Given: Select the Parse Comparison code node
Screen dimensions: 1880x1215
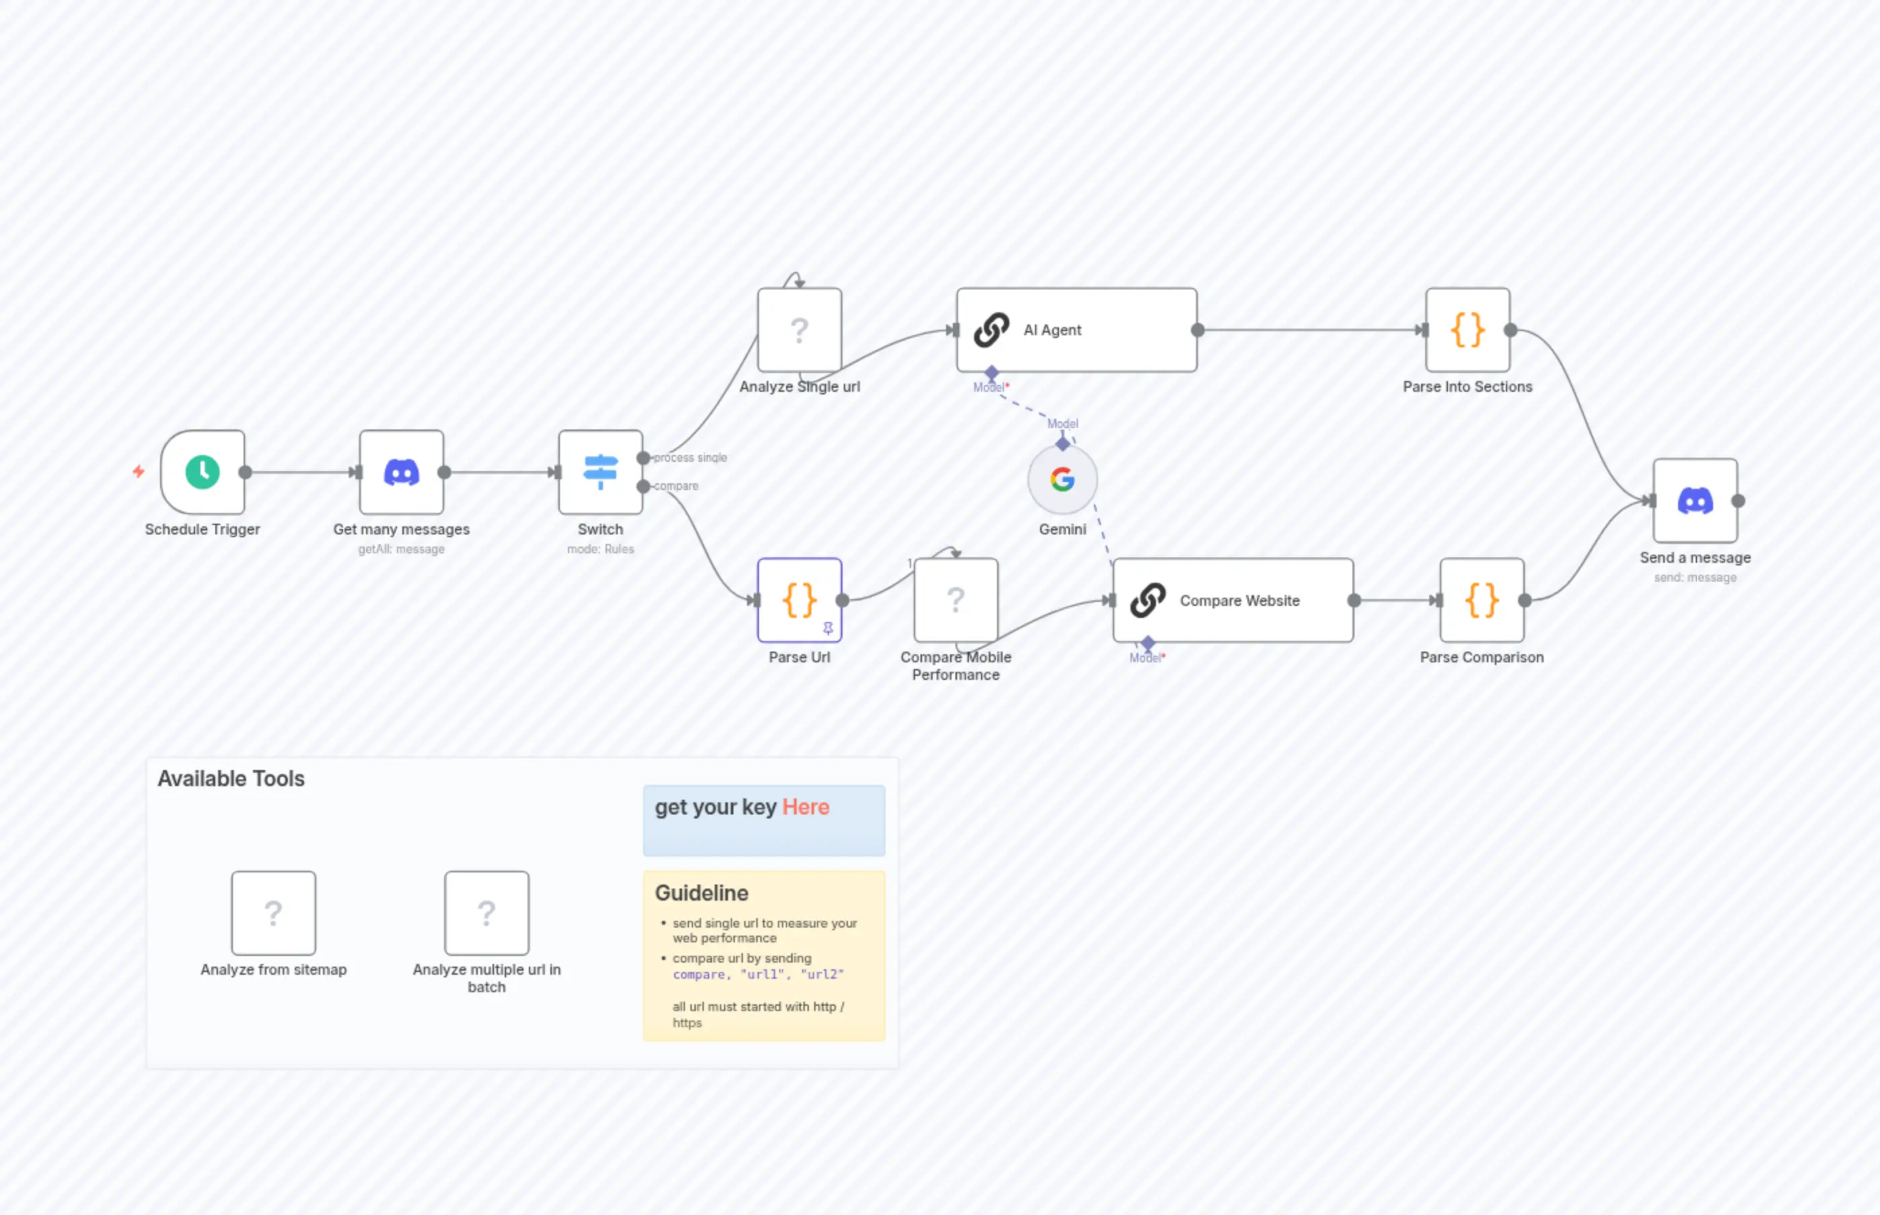Looking at the screenshot, I should [1481, 600].
